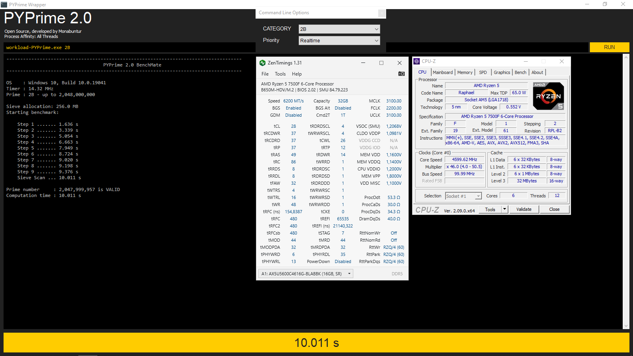
Task: Click the PYPrime output vertical scrollbar
Action: [x=626, y=191]
